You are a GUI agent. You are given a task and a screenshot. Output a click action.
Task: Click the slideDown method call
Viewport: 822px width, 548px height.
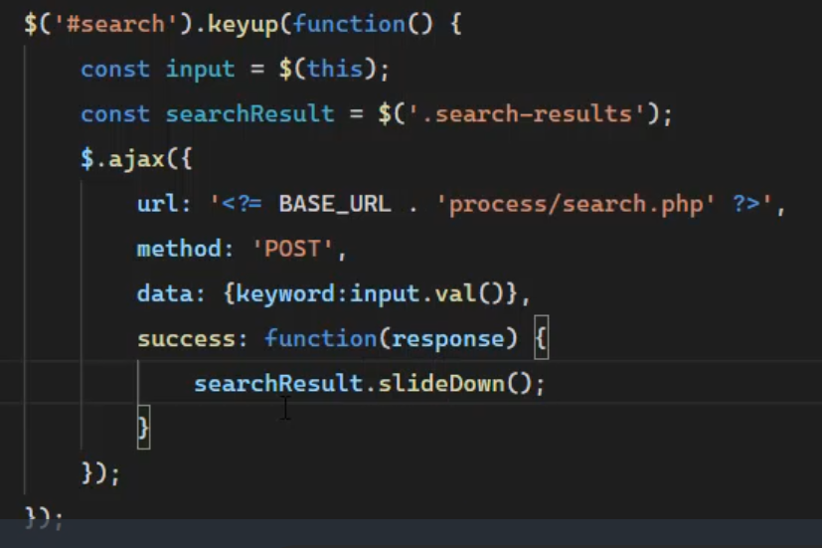point(441,384)
